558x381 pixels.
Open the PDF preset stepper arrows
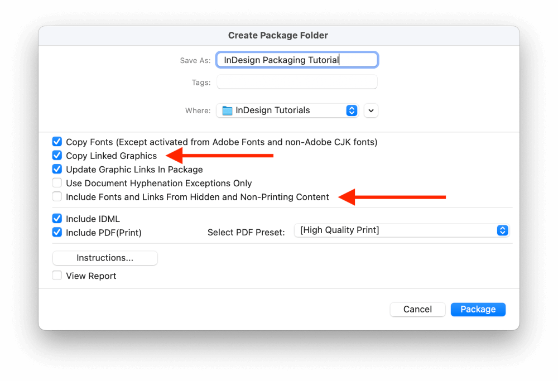pos(503,230)
